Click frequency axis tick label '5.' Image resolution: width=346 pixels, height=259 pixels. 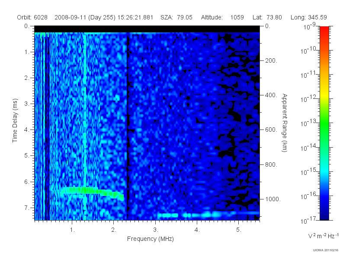239,230
